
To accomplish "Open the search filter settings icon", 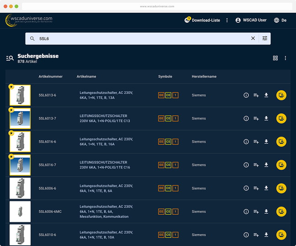I will 265,39.
